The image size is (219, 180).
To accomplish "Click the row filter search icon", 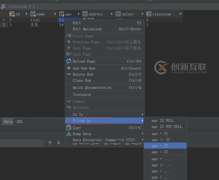I will click(3, 7).
